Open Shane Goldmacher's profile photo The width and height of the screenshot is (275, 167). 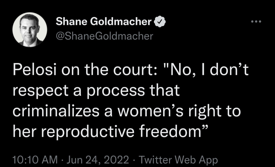[x=30, y=30]
